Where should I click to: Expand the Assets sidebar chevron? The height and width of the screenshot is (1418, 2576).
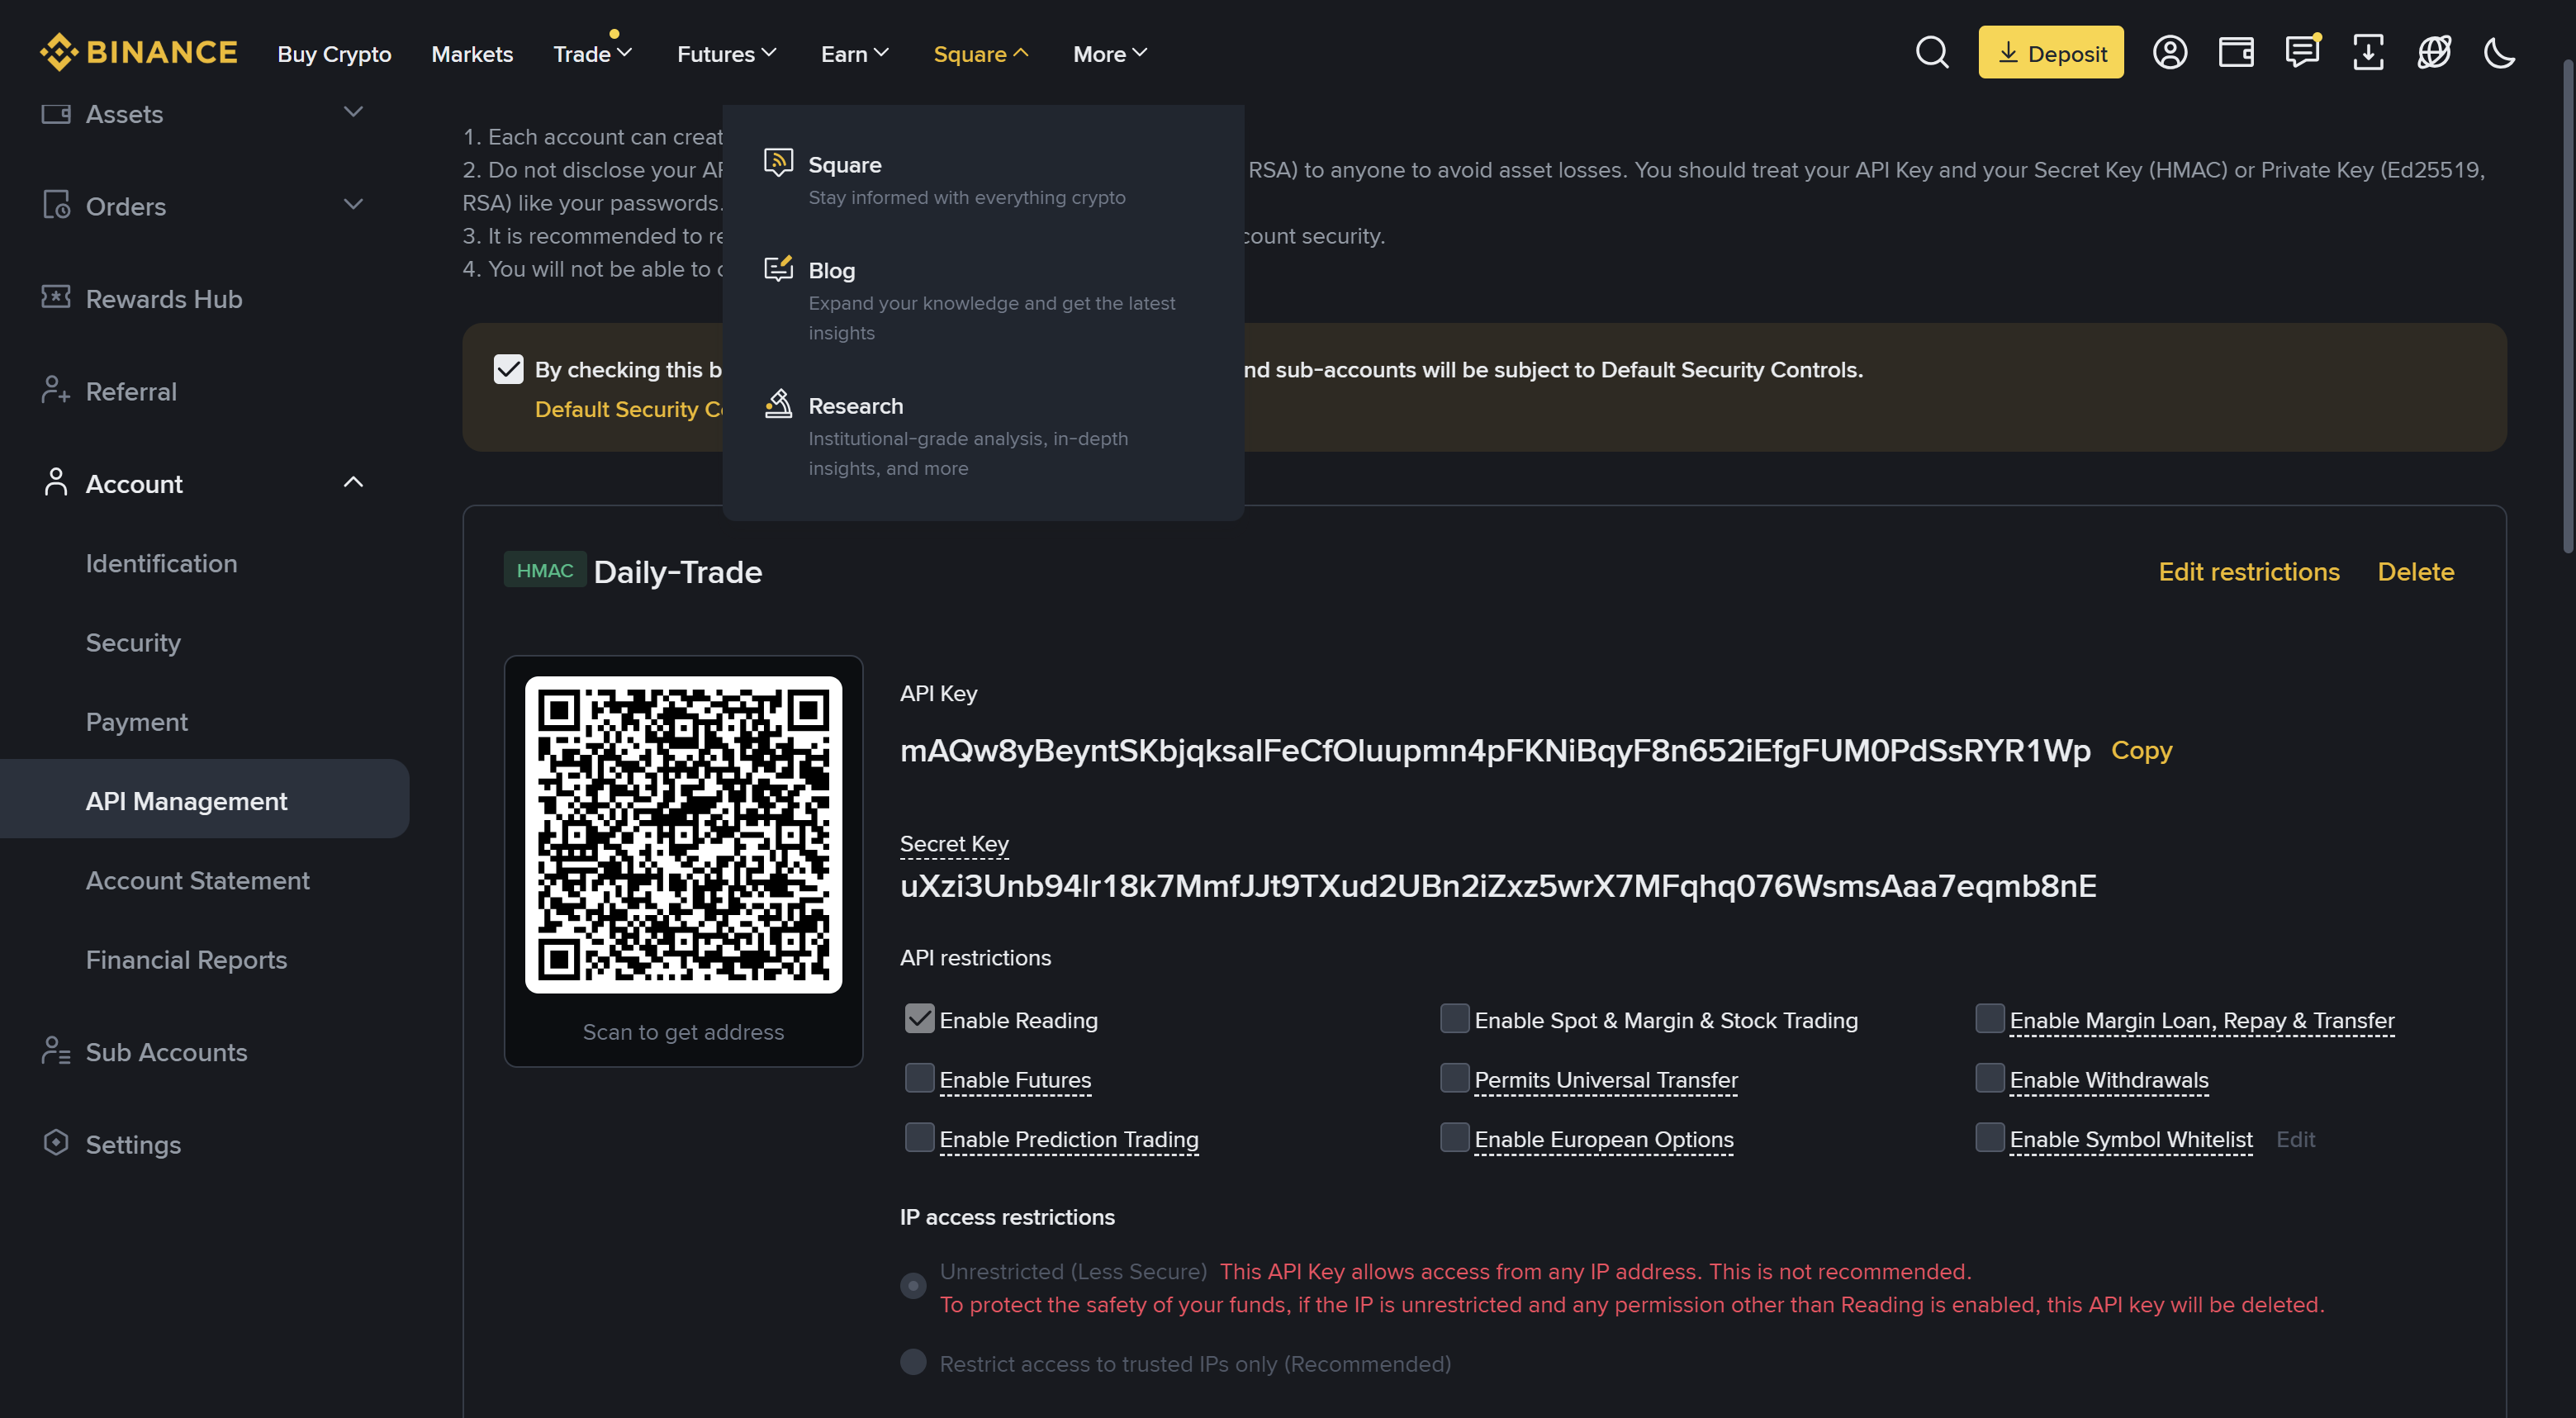(x=353, y=112)
